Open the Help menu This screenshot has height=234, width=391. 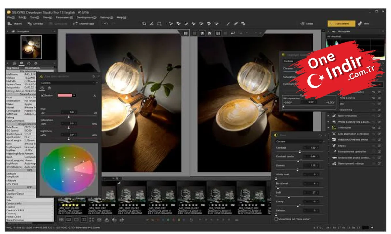click(x=122, y=17)
